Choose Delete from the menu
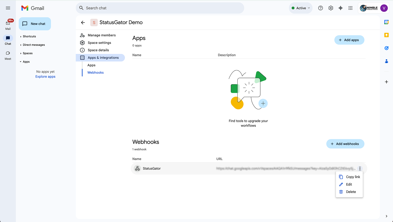393x222 pixels. pos(349,192)
